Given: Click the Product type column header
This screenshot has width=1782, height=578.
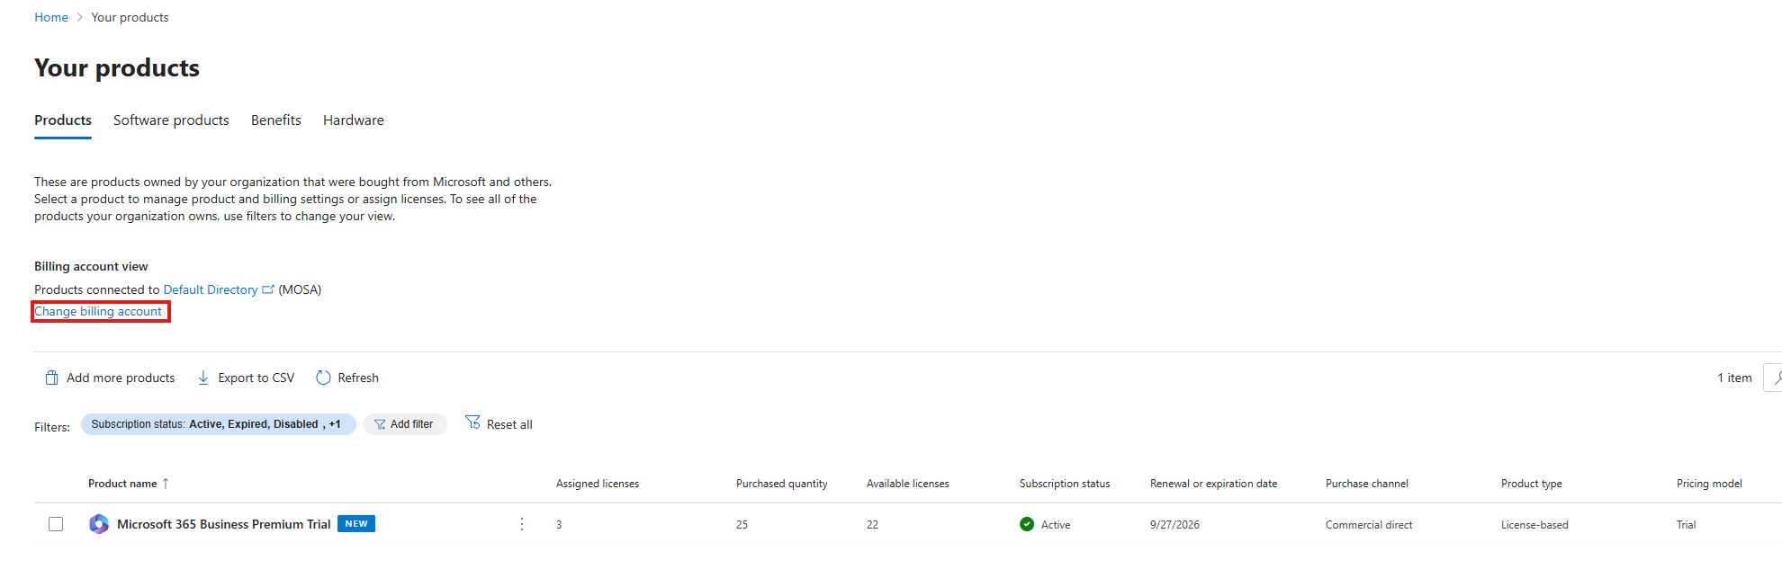Looking at the screenshot, I should click(x=1532, y=484).
